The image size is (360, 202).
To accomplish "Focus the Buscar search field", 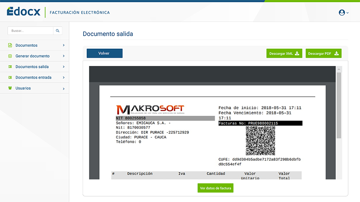I will point(30,31).
